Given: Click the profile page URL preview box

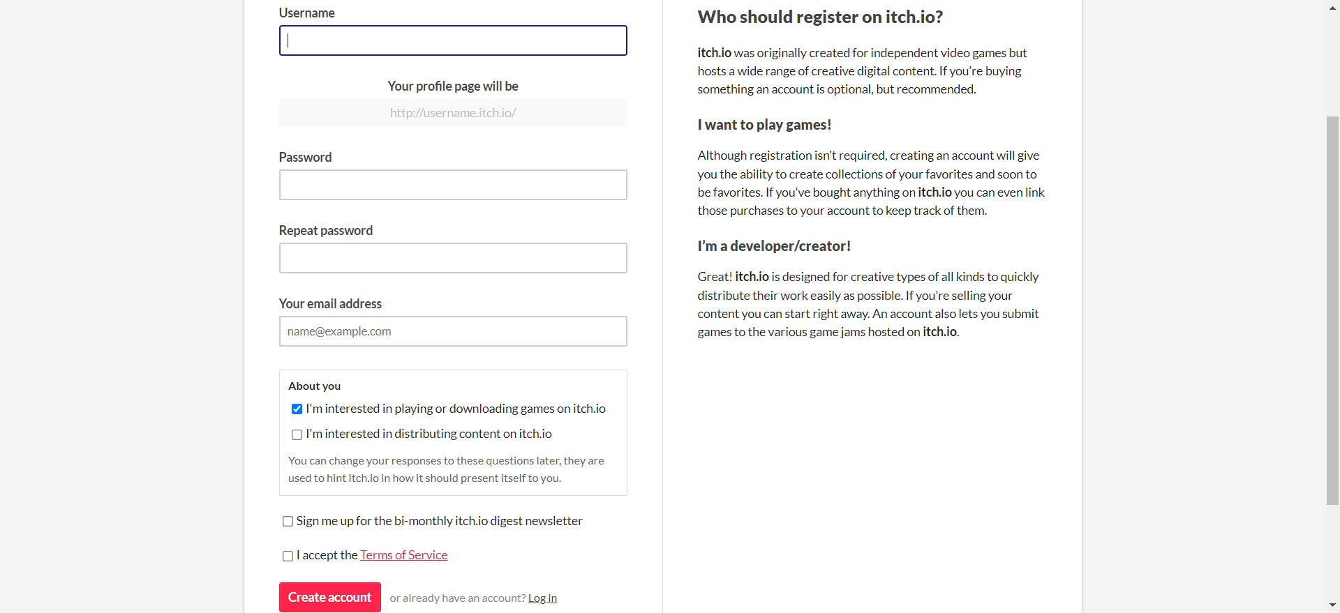Looking at the screenshot, I should 453,113.
